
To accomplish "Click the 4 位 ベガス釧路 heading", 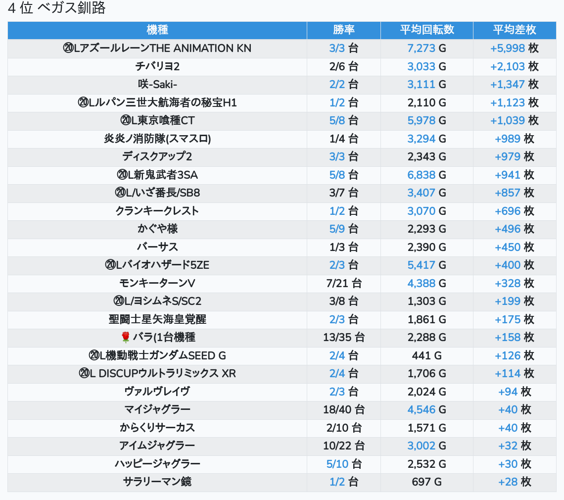I will click(56, 8).
